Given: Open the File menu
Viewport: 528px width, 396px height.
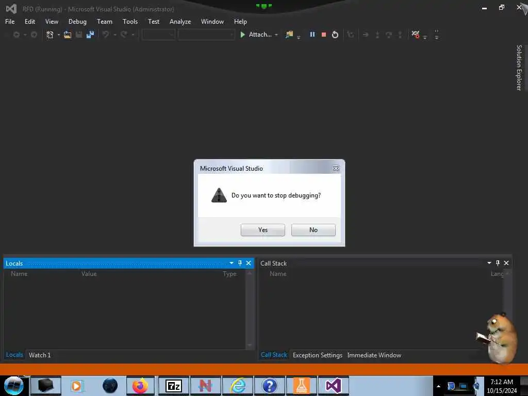Looking at the screenshot, I should tap(10, 22).
